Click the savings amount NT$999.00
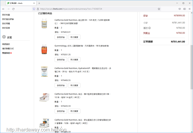The image size is (193, 133). coord(179,16)
